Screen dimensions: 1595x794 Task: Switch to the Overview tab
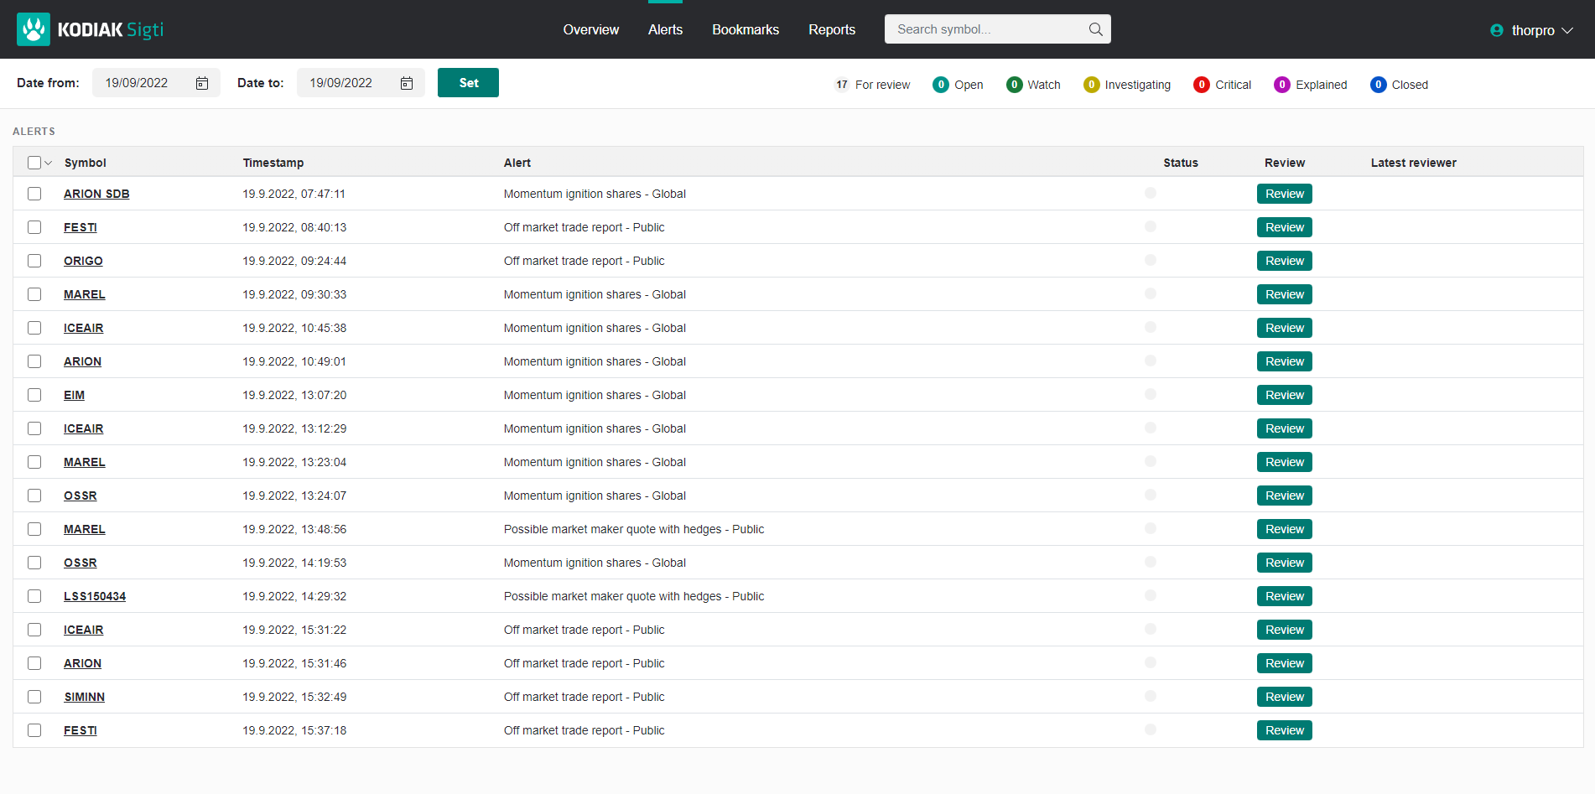[x=590, y=29]
